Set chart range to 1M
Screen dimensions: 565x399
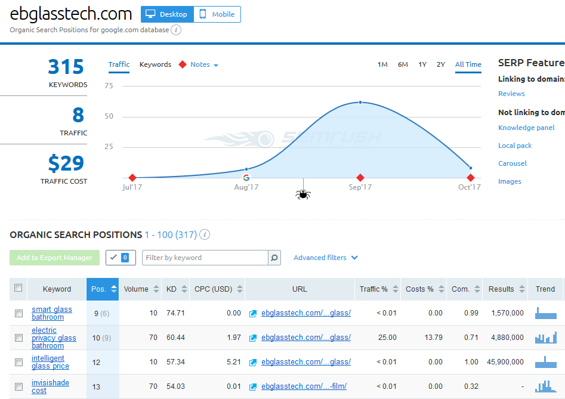click(x=382, y=64)
